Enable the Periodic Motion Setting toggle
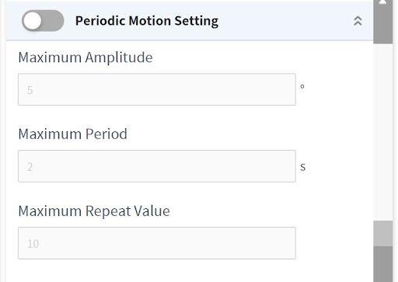 point(43,21)
